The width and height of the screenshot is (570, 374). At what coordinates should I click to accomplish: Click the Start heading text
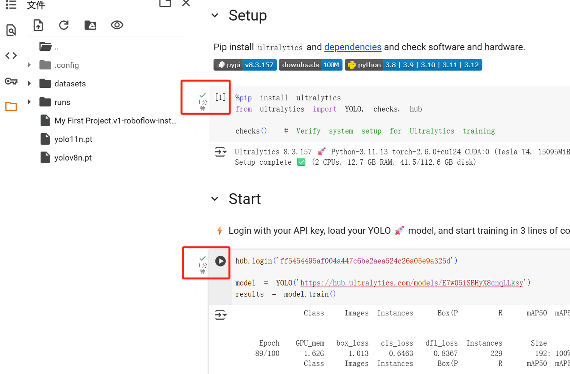click(245, 199)
